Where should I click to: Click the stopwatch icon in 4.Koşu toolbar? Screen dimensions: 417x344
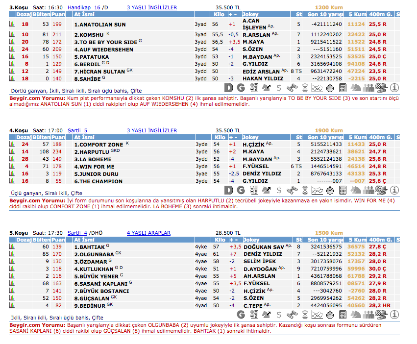330,190
